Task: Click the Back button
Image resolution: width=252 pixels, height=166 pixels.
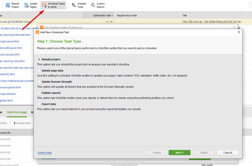Action: (157, 153)
